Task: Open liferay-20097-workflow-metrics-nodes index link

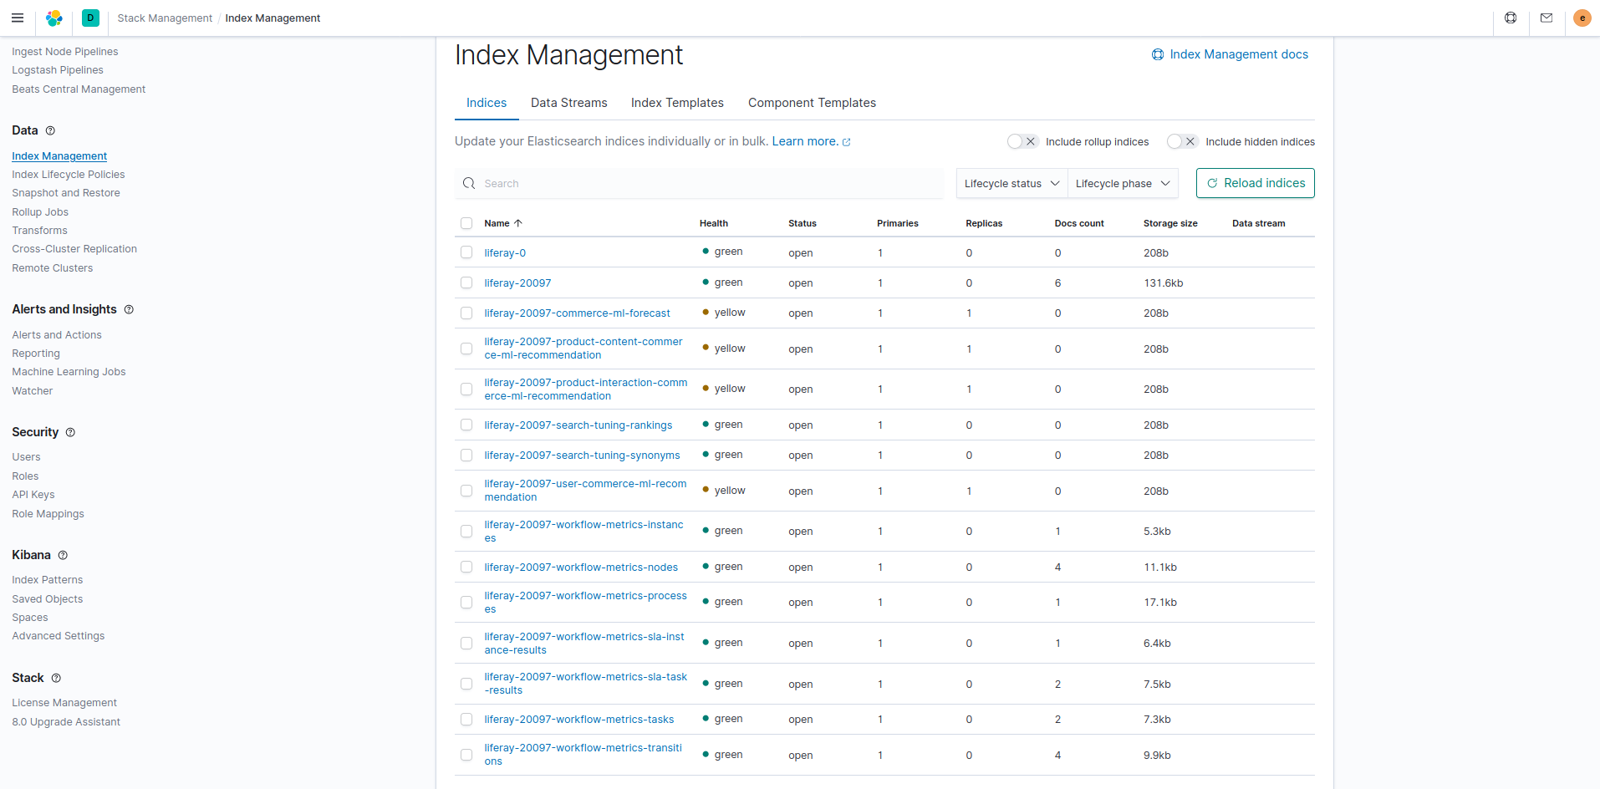Action: click(x=581, y=568)
